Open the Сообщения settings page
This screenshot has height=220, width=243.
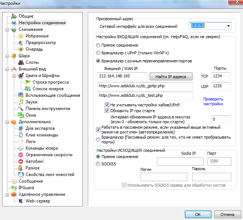tap(31, 181)
